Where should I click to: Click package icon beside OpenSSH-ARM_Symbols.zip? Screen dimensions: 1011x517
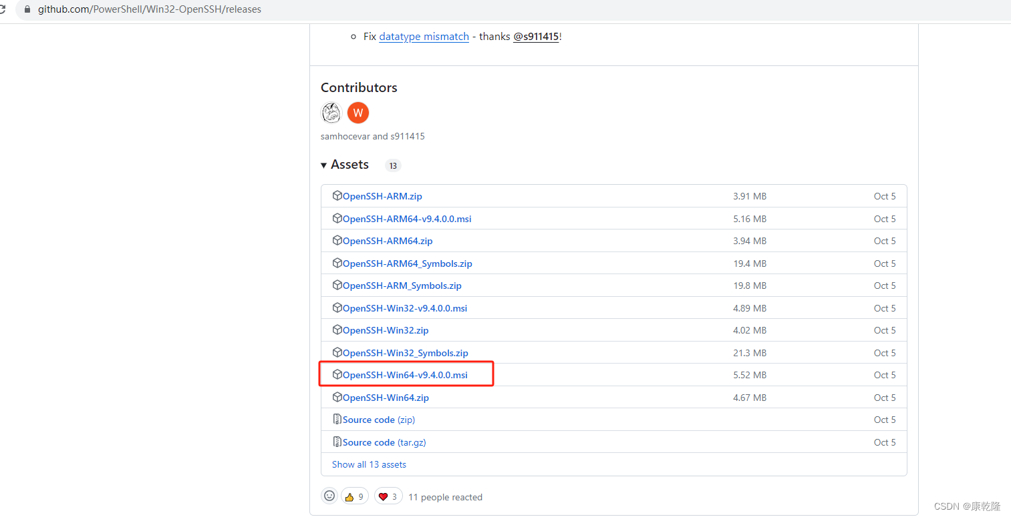[x=337, y=286]
